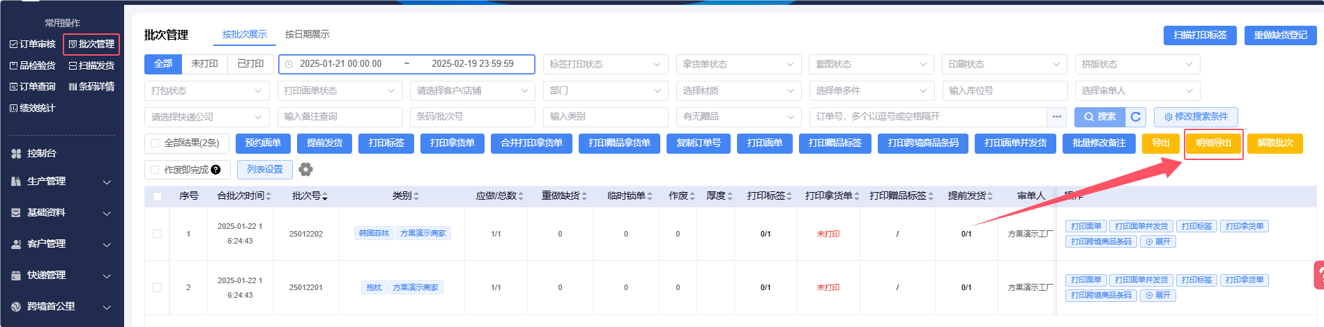Click the 修改搜索条件 button

(x=1196, y=117)
